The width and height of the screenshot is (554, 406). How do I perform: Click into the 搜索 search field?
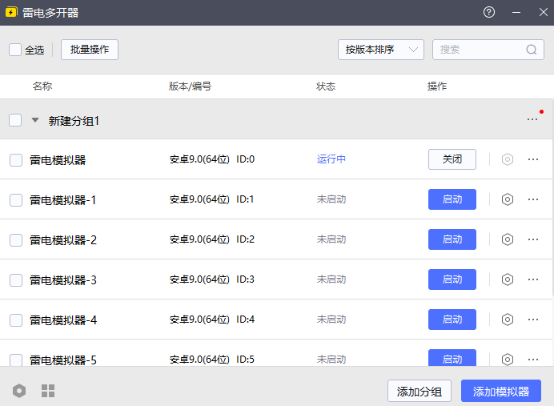coord(479,50)
